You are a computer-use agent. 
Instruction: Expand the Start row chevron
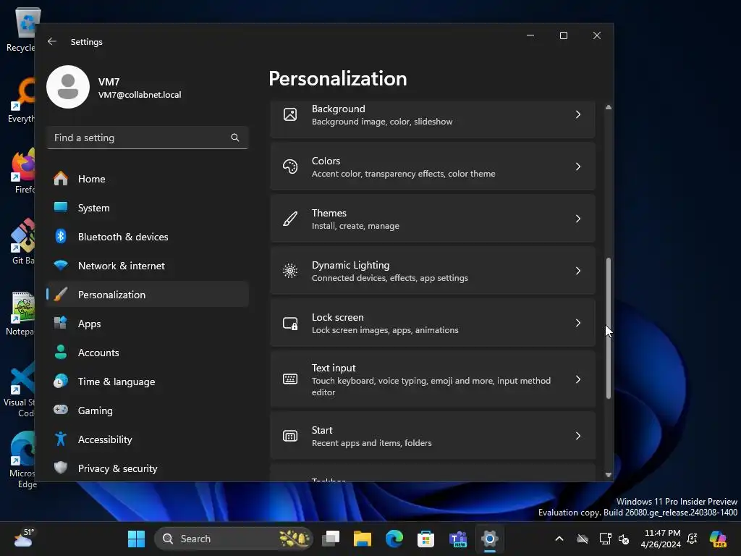point(578,436)
